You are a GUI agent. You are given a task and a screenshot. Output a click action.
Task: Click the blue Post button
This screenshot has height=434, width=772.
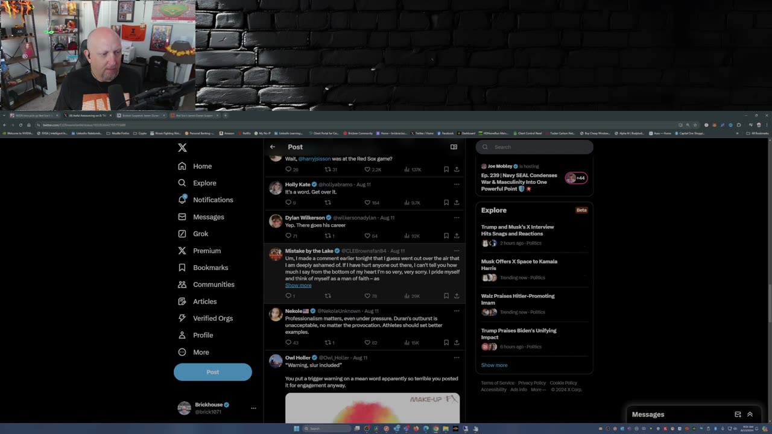(x=213, y=372)
